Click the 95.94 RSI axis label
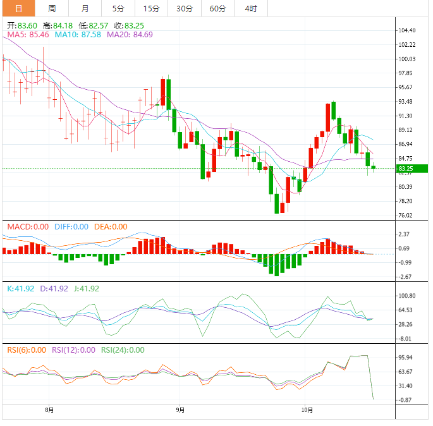Screen dimensions: 433x426 tap(405, 357)
